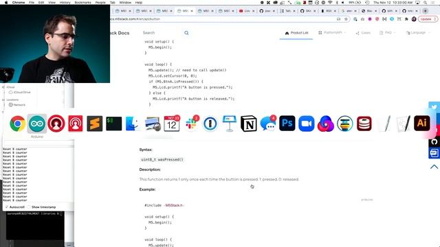Bookmark the page with the star icon

point(346,19)
